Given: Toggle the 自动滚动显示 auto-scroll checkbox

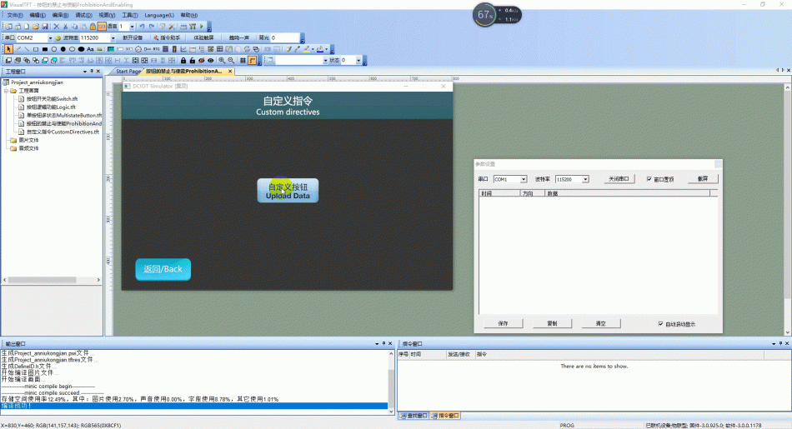Looking at the screenshot, I should pyautogui.click(x=660, y=324).
